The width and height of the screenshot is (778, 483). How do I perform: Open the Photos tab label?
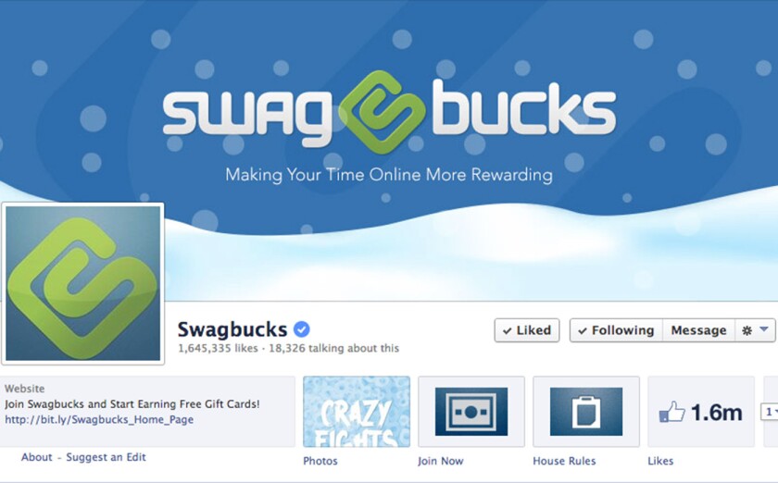320,461
